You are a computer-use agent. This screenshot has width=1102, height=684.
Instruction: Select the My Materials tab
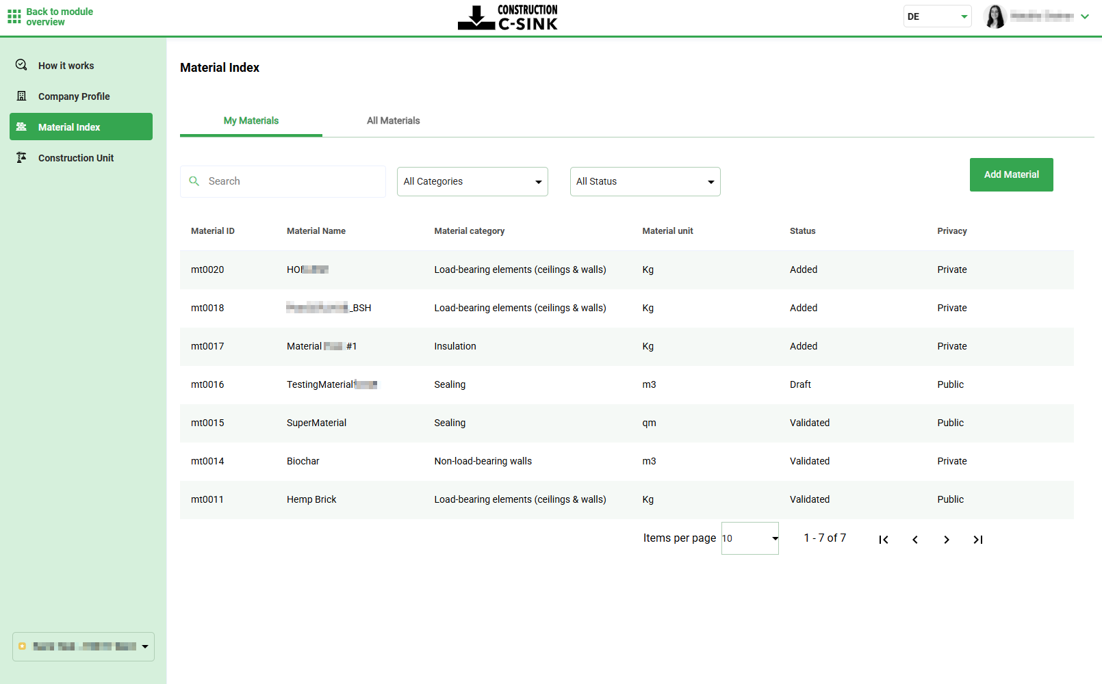[251, 120]
